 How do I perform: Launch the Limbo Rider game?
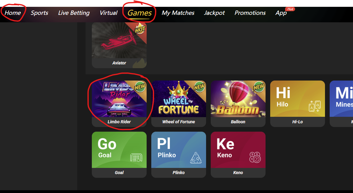119,103
